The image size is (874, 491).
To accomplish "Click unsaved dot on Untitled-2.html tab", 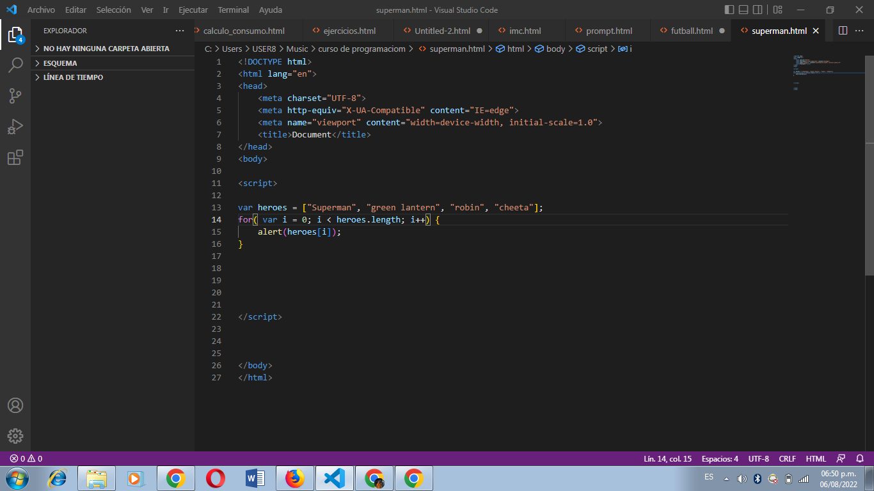I will pyautogui.click(x=479, y=31).
